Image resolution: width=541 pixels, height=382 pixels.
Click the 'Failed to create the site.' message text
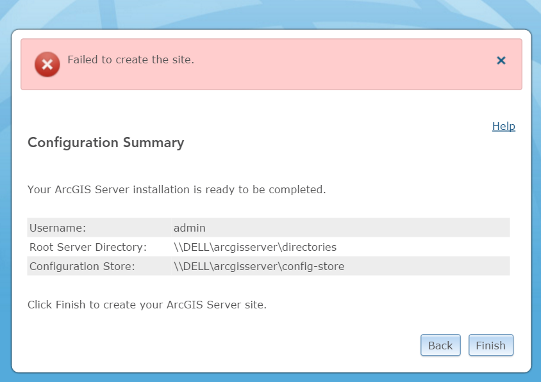131,60
